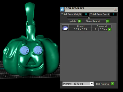The width and height of the screenshot is (123, 92).
Task: Click the Update label button
Action: (73, 21)
